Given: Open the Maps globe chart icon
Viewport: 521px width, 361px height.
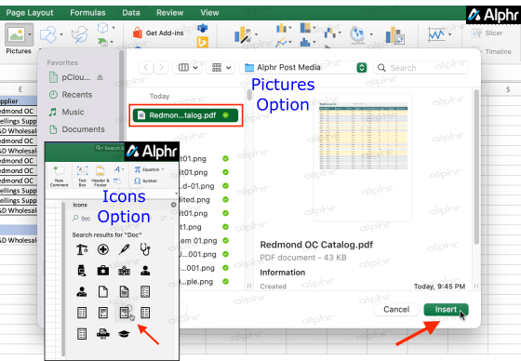Looking at the screenshot, I should point(357,34).
